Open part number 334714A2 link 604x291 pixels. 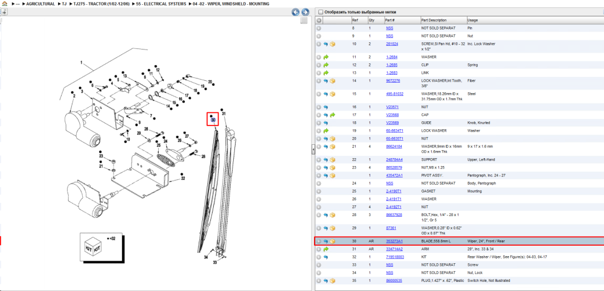click(x=394, y=249)
